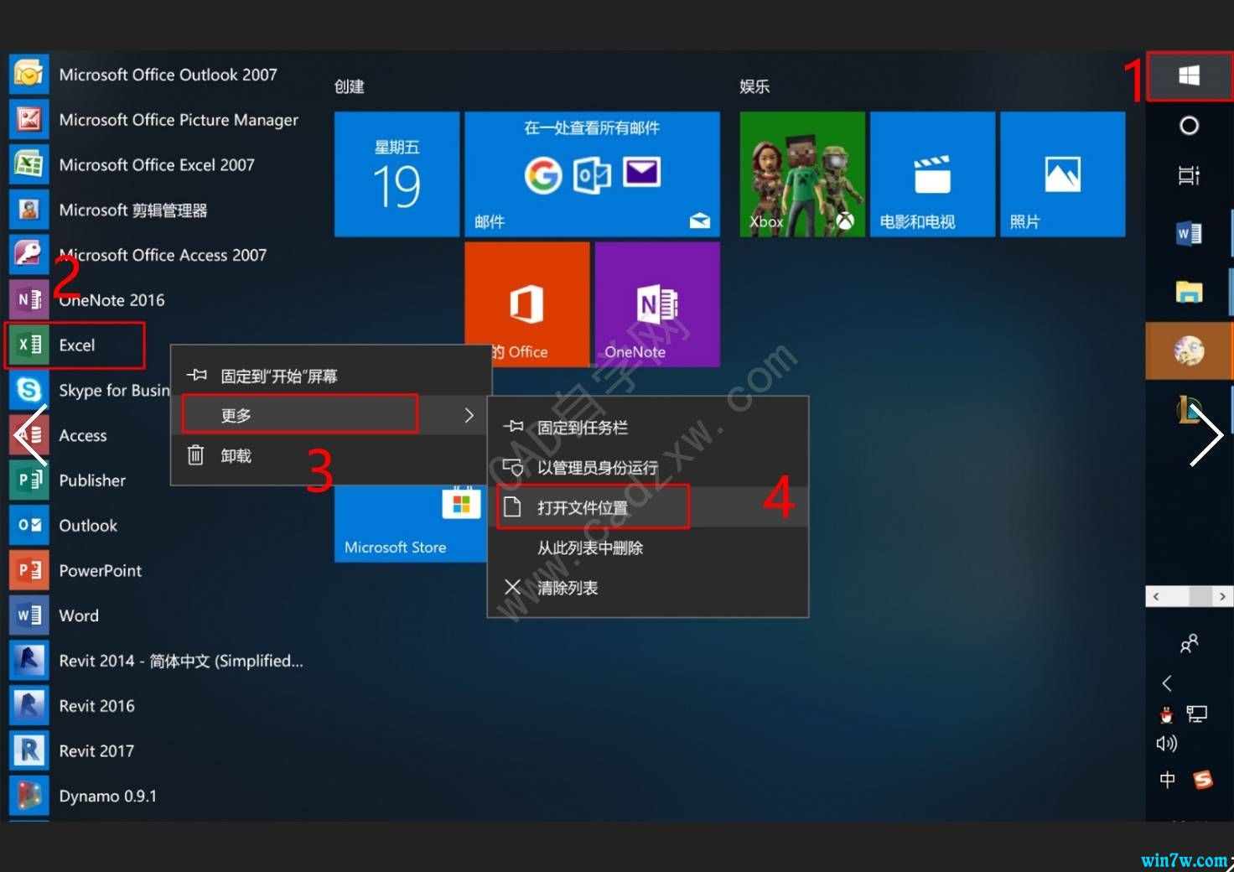1234x872 pixels.
Task: Open the calendar tile showing 星期五 19
Action: [397, 174]
